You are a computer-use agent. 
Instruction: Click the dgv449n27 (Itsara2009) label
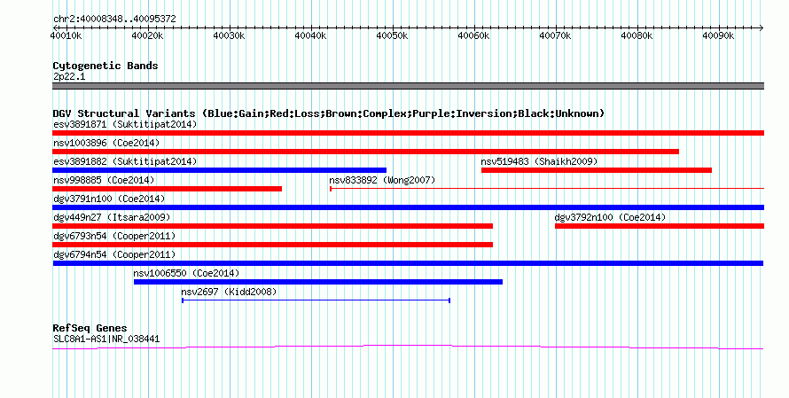coord(112,217)
